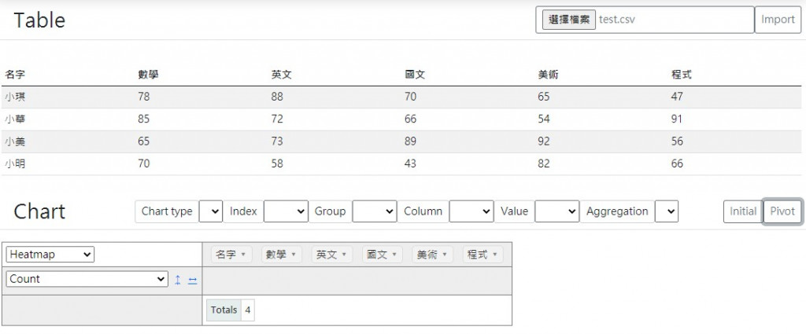Click the horizontal column-order sort arrow icon
The width and height of the screenshot is (806, 334).
192,280
